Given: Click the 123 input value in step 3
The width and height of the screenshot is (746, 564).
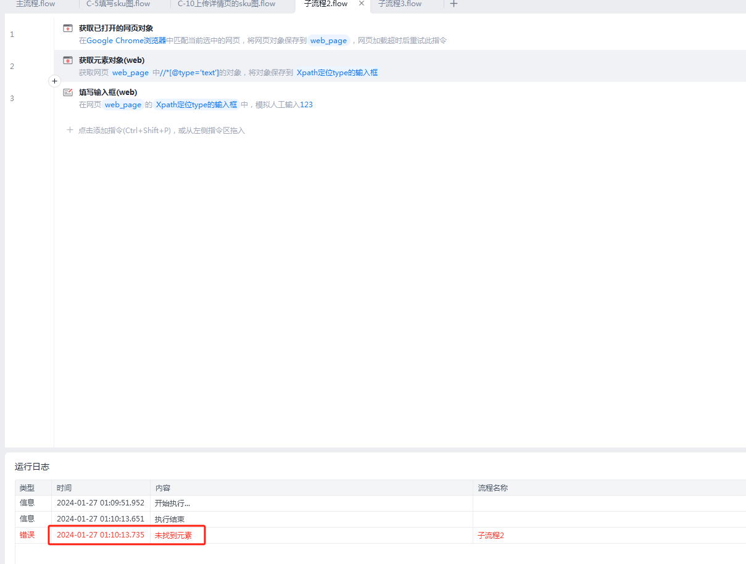Looking at the screenshot, I should click(306, 105).
